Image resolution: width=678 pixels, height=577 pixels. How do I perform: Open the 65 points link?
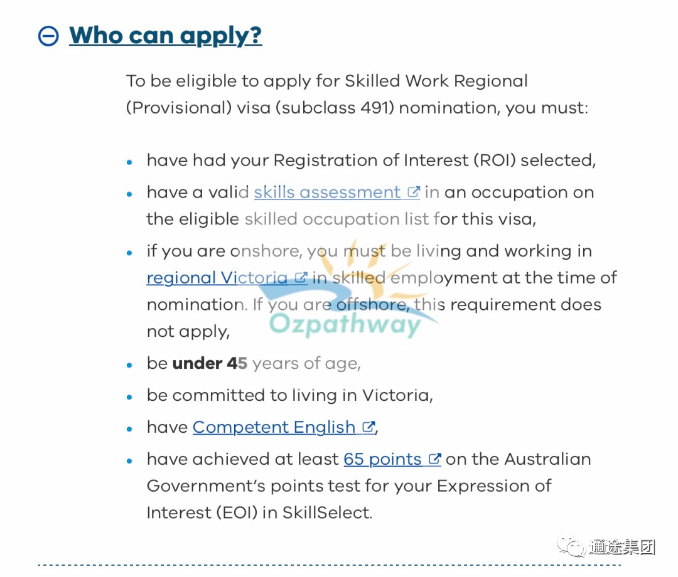(383, 459)
